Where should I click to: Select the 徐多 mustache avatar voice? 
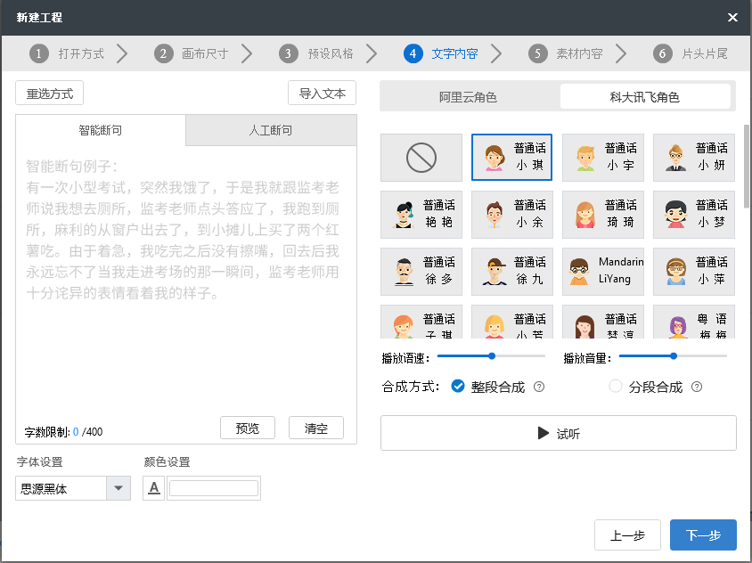tap(421, 272)
